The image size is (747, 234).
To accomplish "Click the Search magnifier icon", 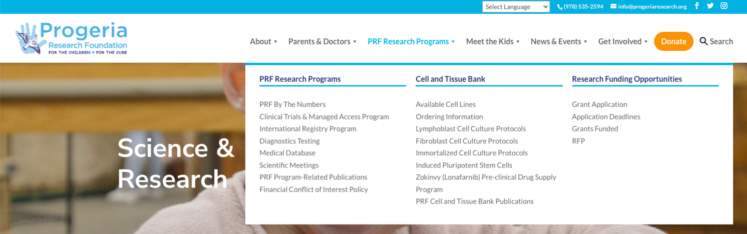I will (703, 41).
